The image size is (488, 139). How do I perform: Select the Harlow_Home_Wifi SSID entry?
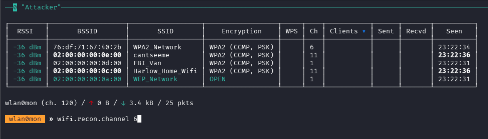(x=165, y=71)
